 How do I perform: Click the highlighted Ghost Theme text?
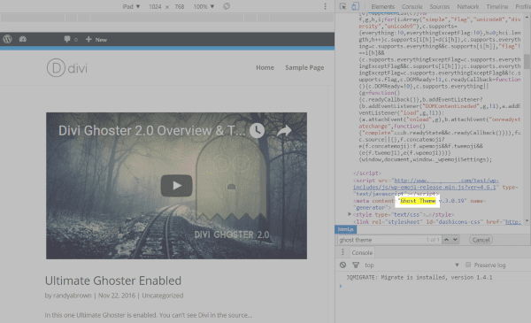(x=418, y=201)
